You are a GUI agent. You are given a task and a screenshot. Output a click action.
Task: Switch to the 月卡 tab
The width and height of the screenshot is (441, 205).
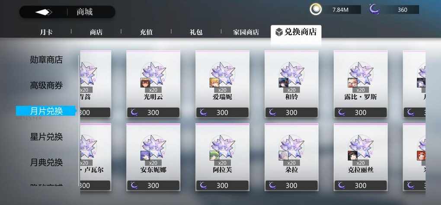(x=46, y=32)
